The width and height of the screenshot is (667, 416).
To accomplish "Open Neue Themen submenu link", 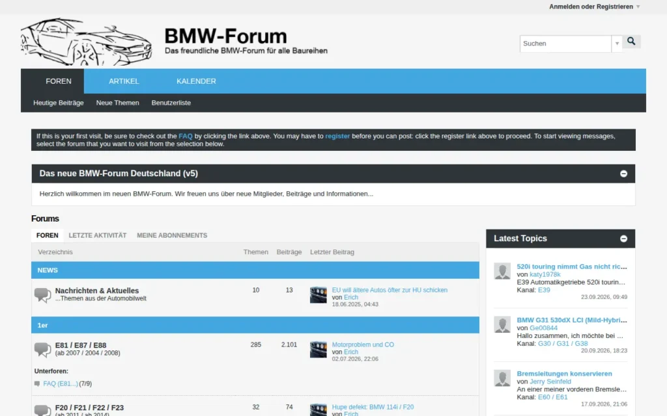I will point(117,103).
